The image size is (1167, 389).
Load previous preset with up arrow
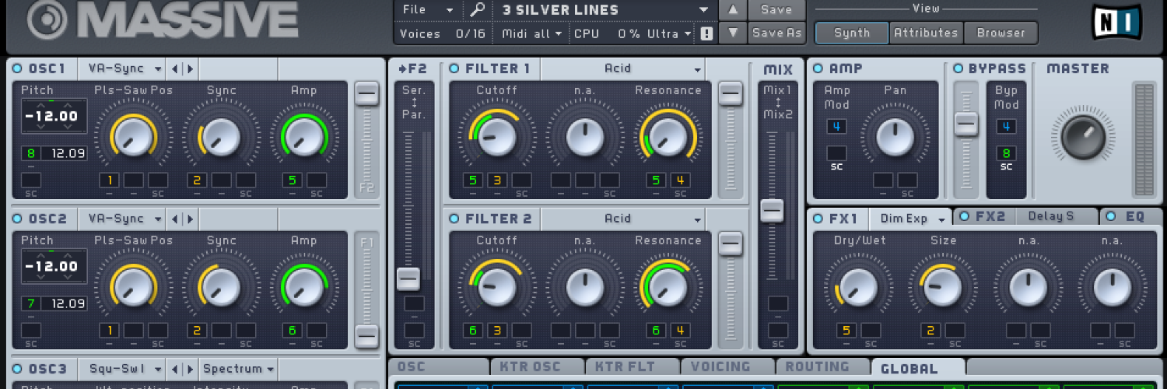(x=732, y=10)
